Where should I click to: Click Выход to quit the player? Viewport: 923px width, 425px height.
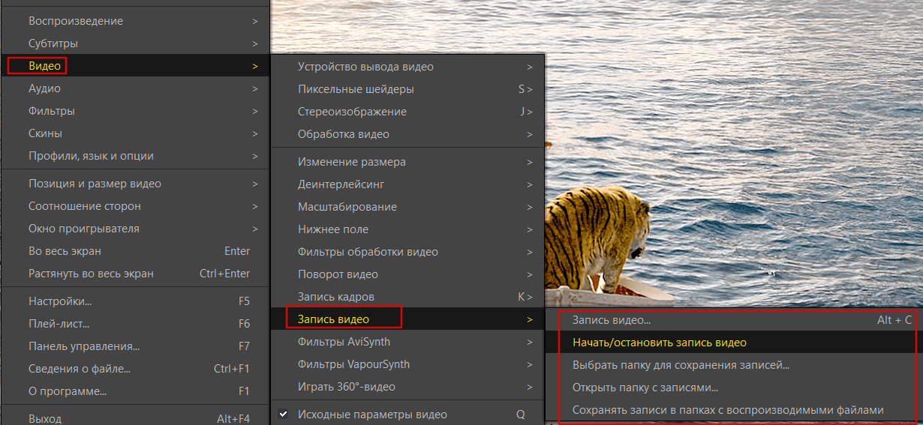[45, 418]
